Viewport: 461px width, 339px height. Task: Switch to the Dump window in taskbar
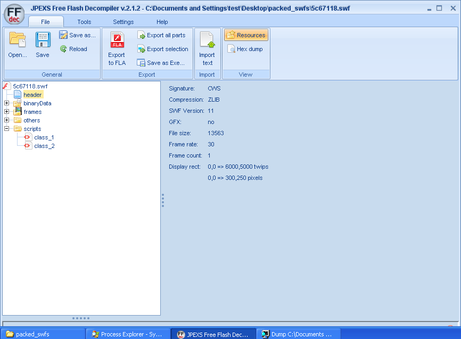(x=299, y=334)
